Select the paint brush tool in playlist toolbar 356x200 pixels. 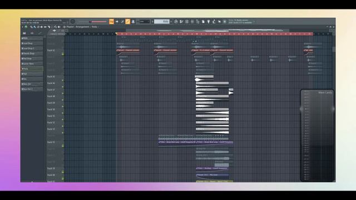tap(34, 27)
